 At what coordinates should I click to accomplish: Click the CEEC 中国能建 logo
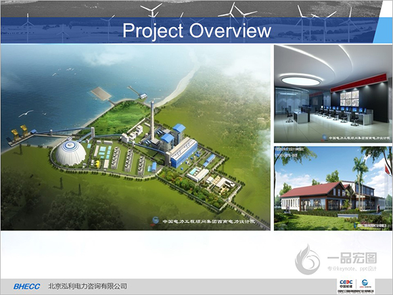pos(346,284)
